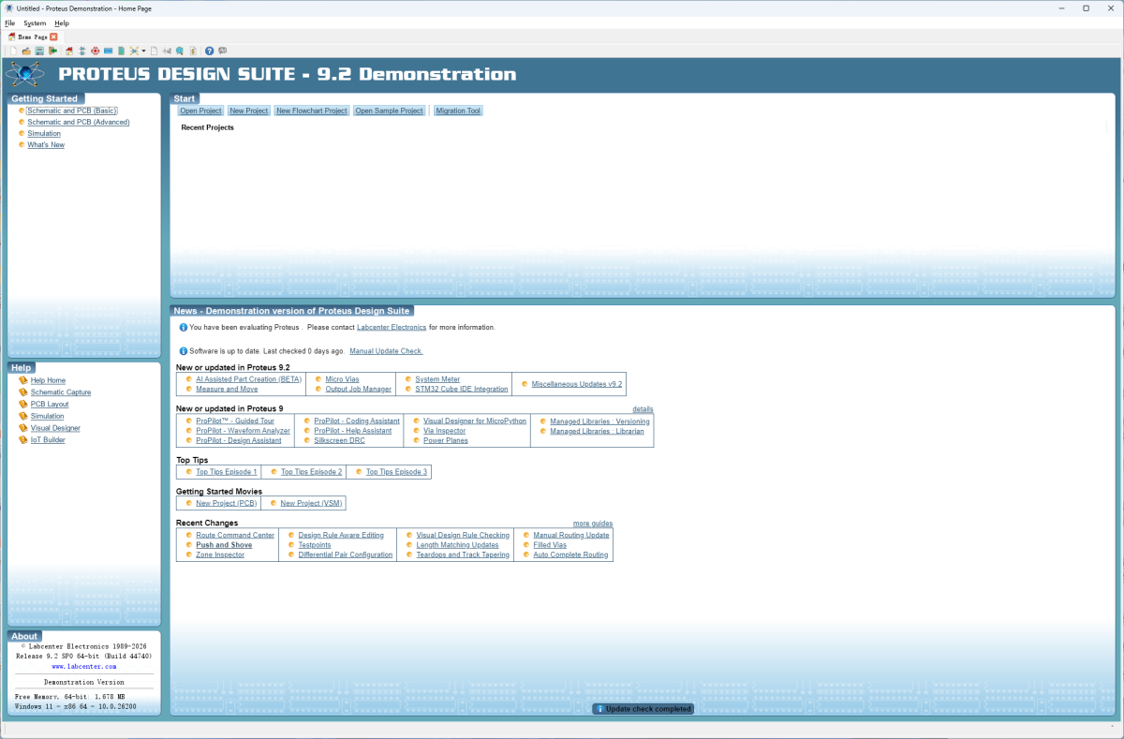Open the Top Tips Episode 2 link
This screenshot has height=739, width=1124.
click(311, 472)
